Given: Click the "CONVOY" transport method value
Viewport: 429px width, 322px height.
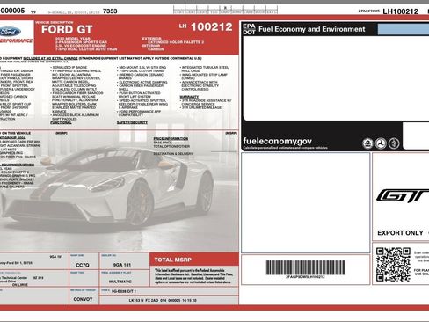Looking at the screenshot, I should [83, 299].
